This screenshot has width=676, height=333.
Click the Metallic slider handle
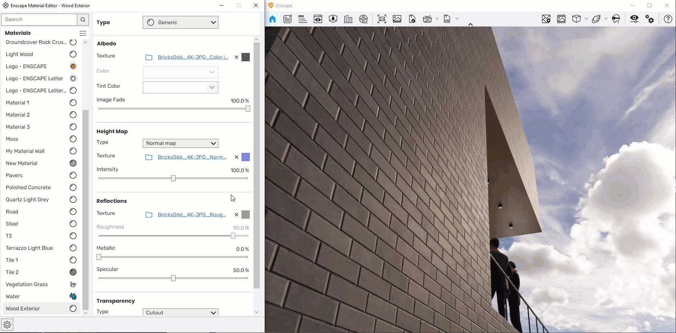[x=99, y=257]
